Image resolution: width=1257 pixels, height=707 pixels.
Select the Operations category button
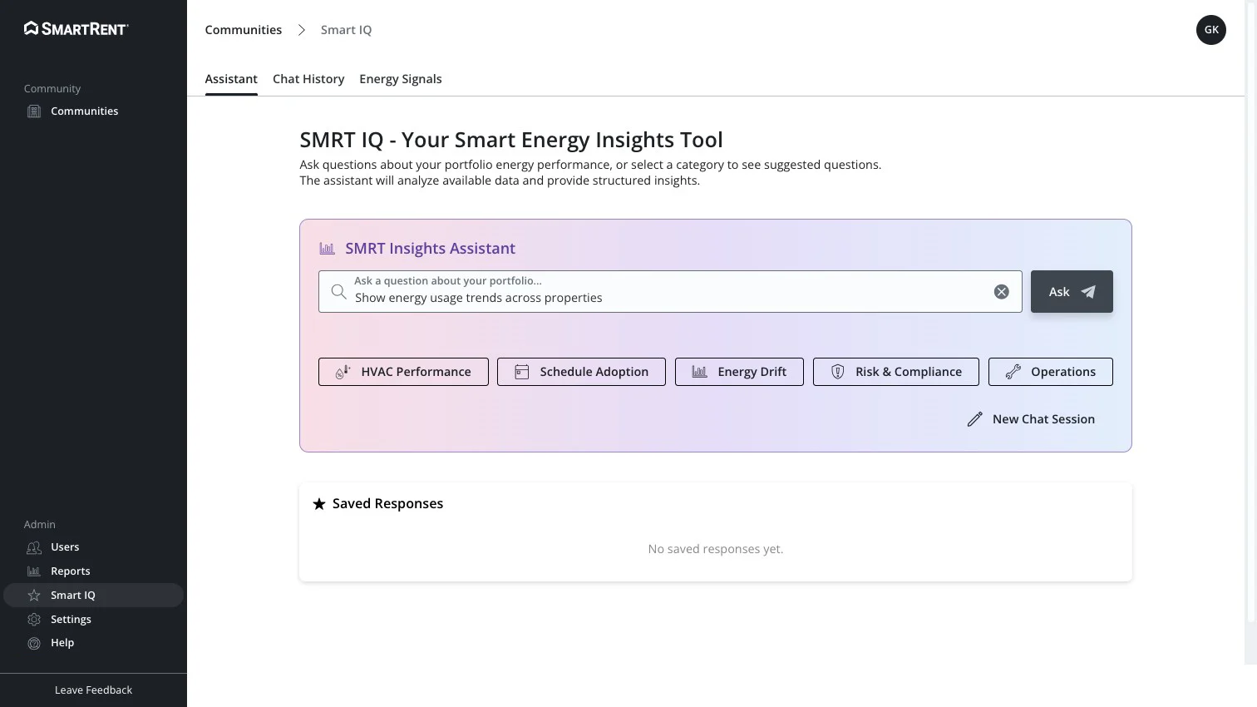[1051, 372]
